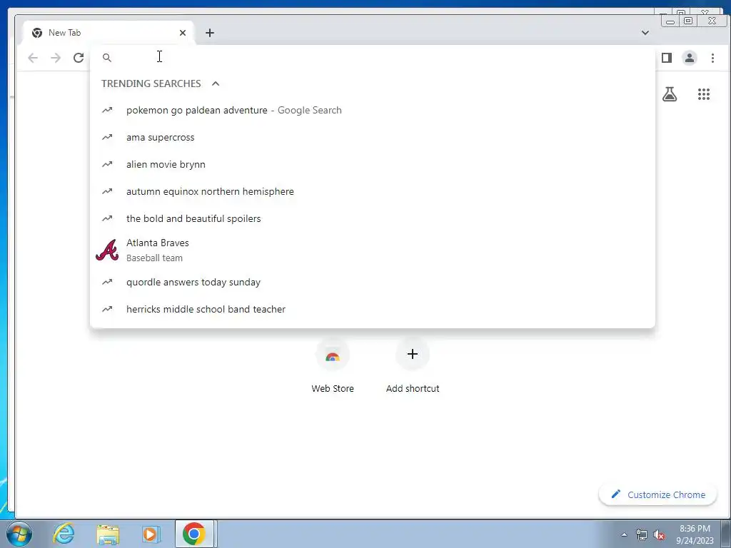
Task: Collapse the Trending Searches section
Action: click(216, 83)
